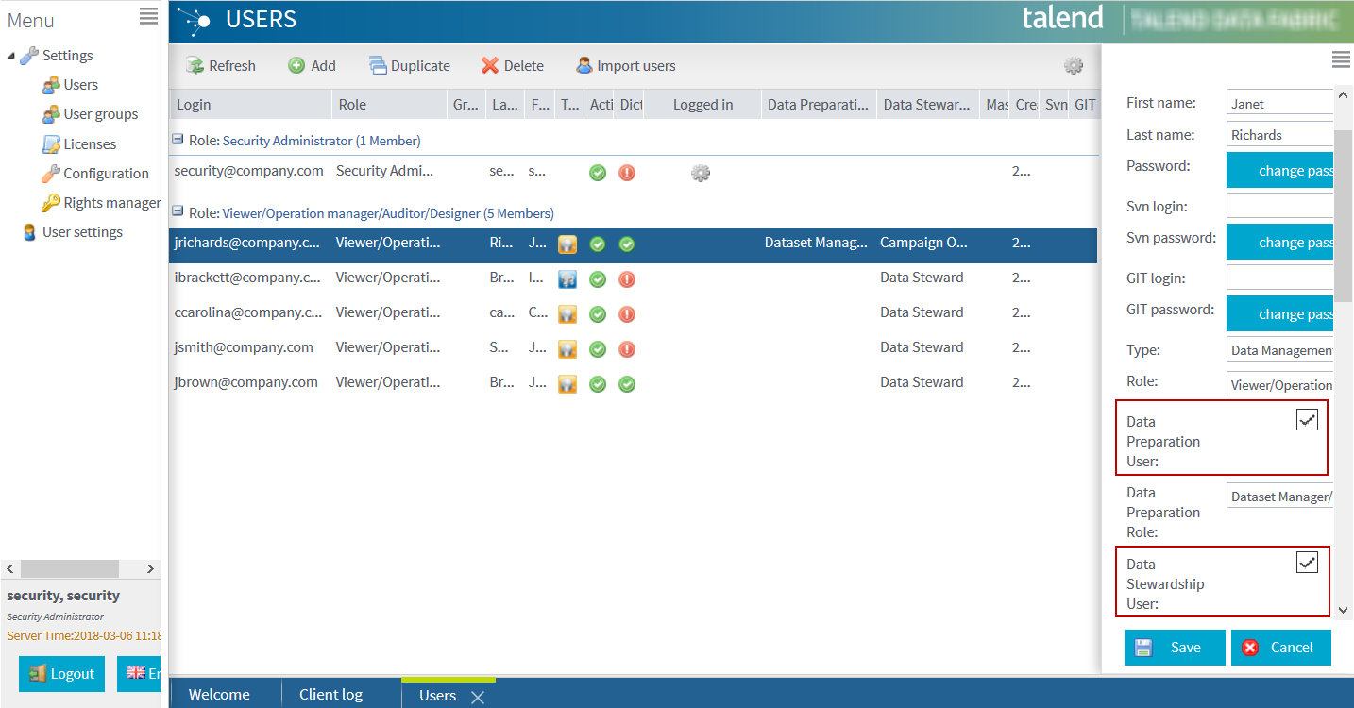The height and width of the screenshot is (708, 1354).
Task: Click the red Delete icon
Action: tap(490, 66)
